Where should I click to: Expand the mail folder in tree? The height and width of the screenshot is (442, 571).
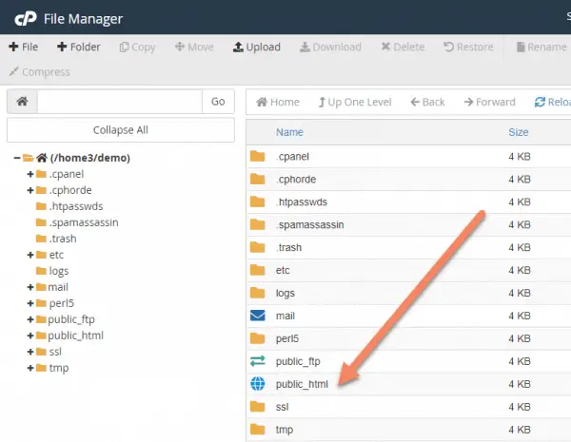30,287
